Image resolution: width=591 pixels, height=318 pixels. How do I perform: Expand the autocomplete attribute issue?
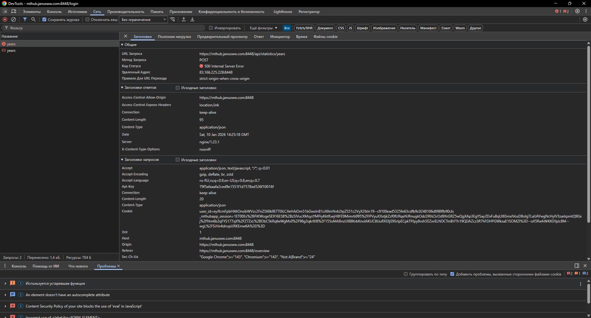click(5, 295)
